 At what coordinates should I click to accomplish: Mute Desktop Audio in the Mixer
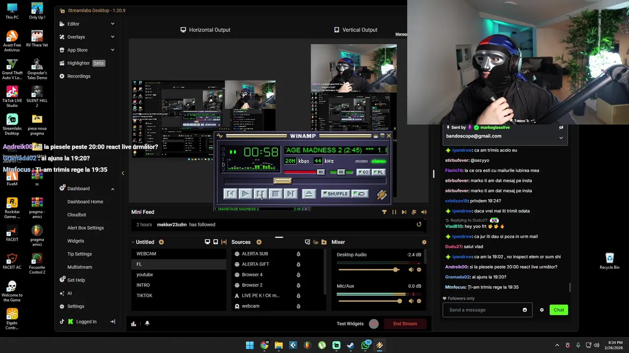point(411,270)
